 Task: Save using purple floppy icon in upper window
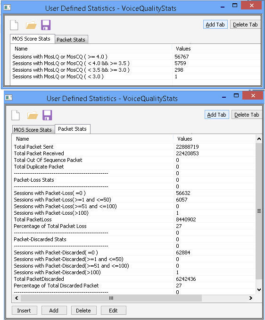46,25
